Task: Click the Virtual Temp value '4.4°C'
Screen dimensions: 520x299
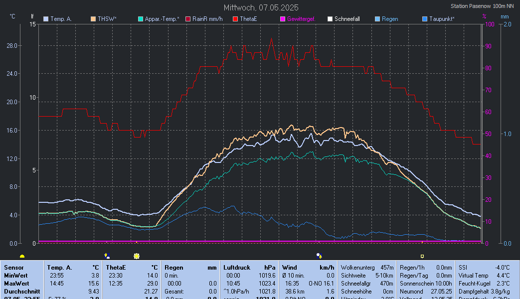Action: pos(504,276)
